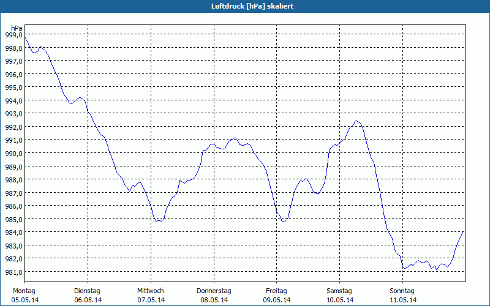The width and height of the screenshot is (490, 306).
Task: Click the 05.05.14 date label
Action: pyautogui.click(x=25, y=300)
